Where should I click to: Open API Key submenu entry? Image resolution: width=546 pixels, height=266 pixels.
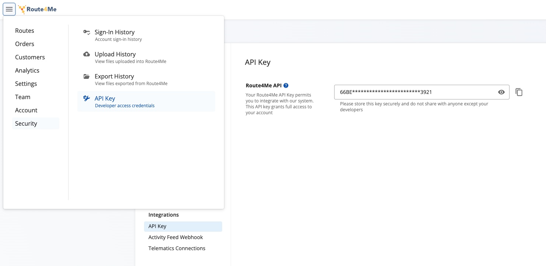pos(146,101)
